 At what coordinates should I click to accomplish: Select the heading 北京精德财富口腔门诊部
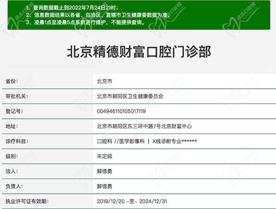139,52
